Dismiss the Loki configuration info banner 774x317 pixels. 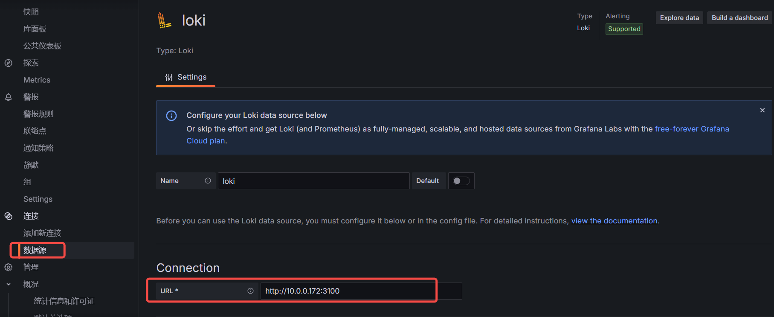click(x=762, y=110)
